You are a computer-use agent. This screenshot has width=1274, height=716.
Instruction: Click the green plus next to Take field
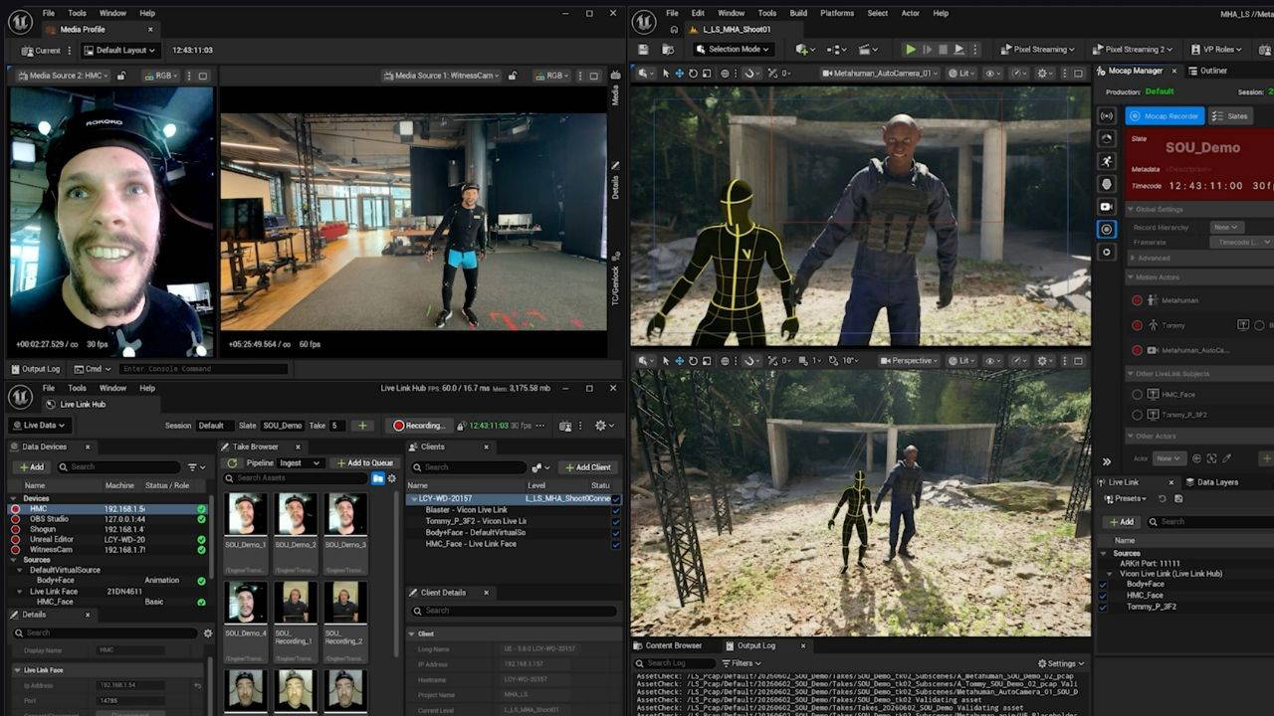coord(362,426)
